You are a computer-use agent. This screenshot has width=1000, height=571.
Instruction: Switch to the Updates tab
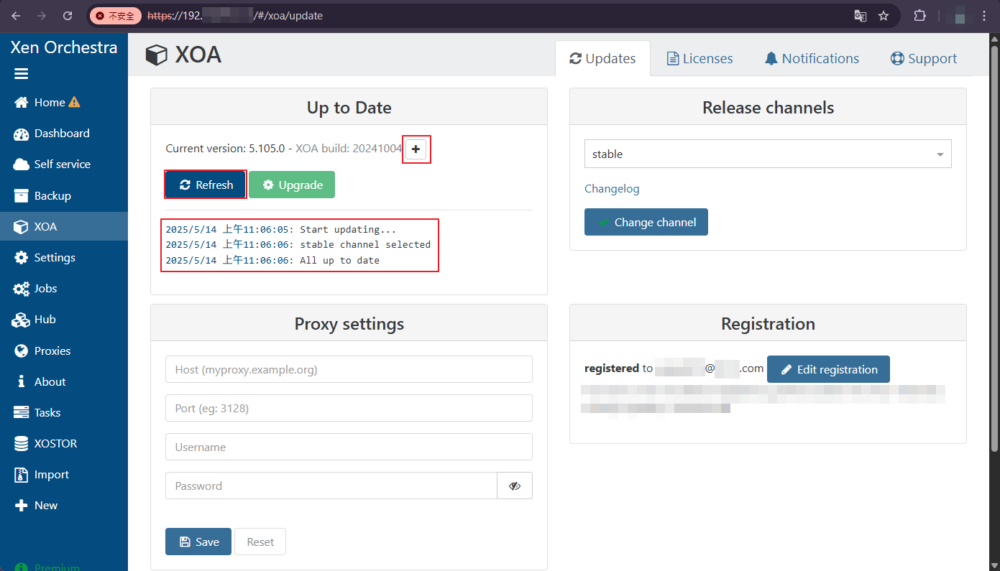click(x=602, y=58)
